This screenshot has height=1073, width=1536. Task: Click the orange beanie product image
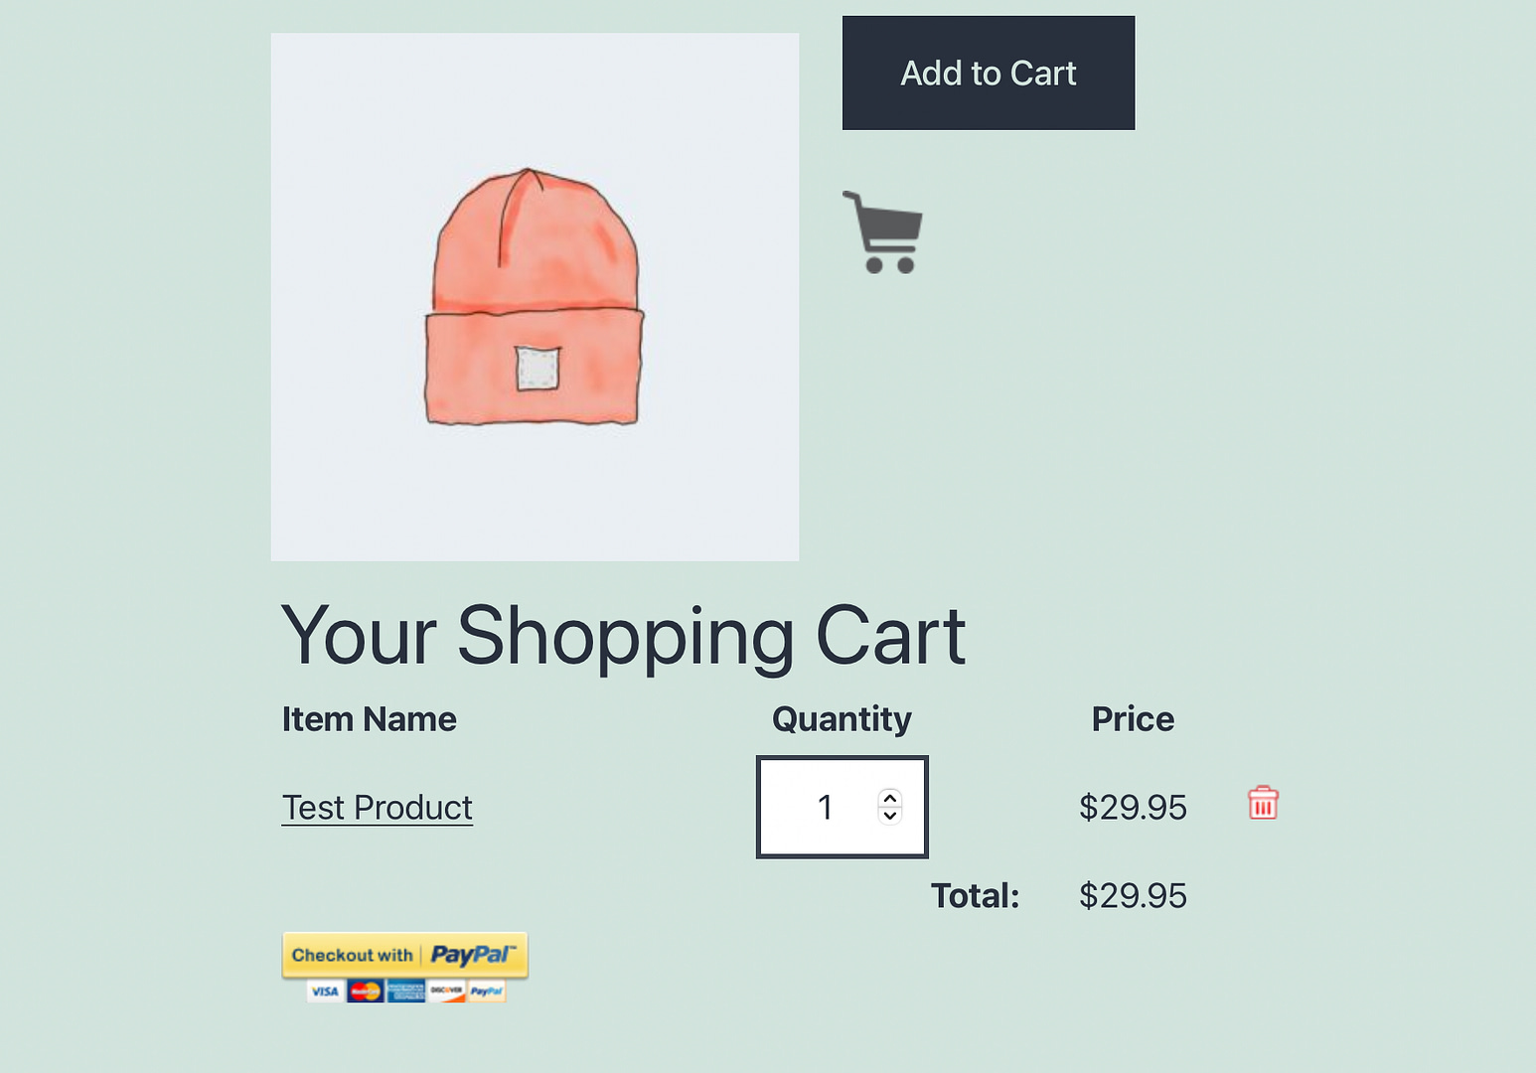(x=535, y=297)
